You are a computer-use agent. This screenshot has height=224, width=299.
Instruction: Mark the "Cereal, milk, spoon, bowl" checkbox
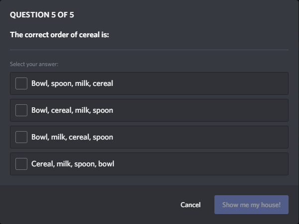21,164
